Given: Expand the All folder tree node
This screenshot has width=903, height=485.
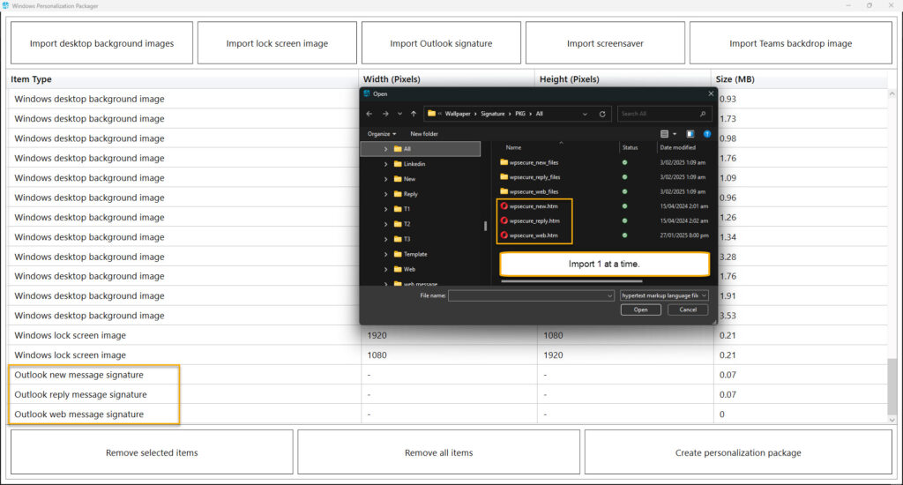Looking at the screenshot, I should point(386,149).
